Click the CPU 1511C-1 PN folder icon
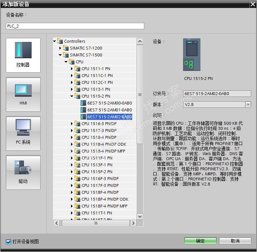Viewport: 257px width, 252px height. 77,76
